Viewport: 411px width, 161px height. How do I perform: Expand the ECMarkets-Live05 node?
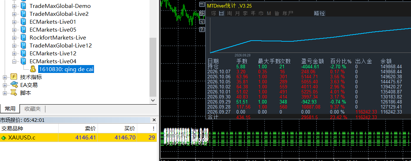coord(14,30)
